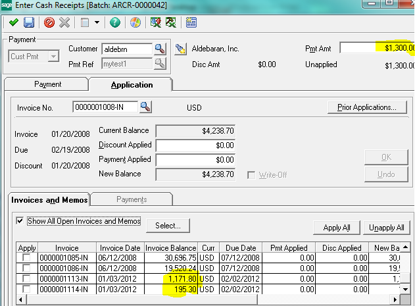Open the Cust Pmt payment type dropdown
This screenshot has height=306, width=415.
(x=55, y=57)
